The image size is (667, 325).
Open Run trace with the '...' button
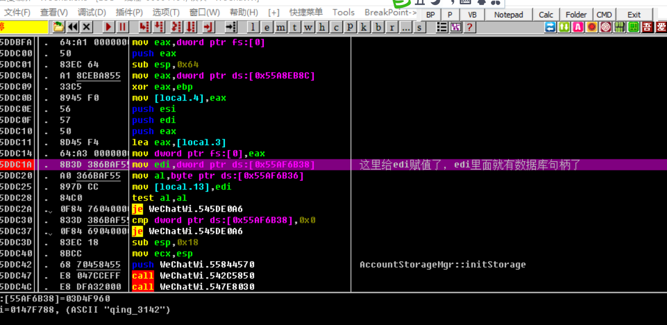point(406,27)
